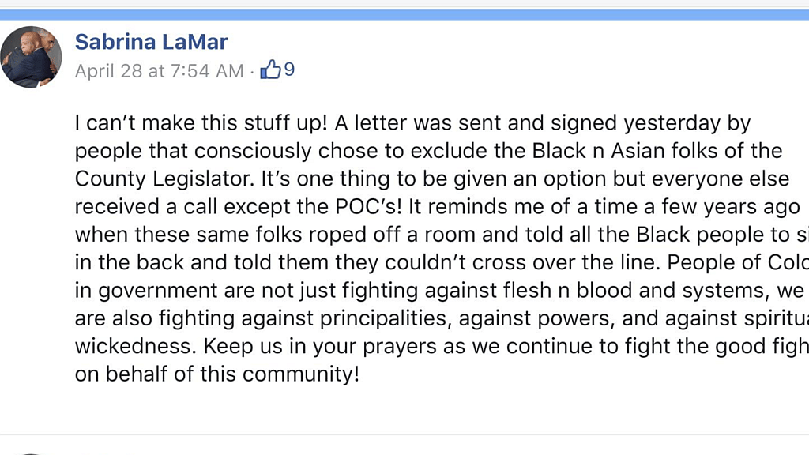
Task: Click the April 28 at 7:54 AM timestamp
Action: tap(159, 70)
